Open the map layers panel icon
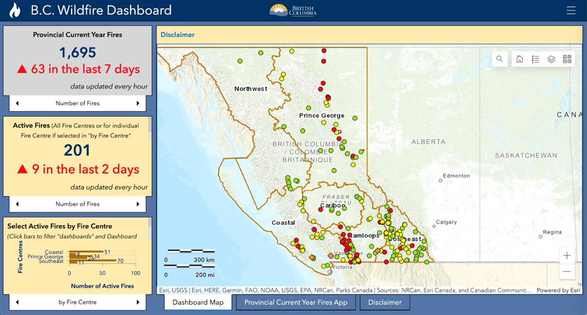 pos(551,59)
